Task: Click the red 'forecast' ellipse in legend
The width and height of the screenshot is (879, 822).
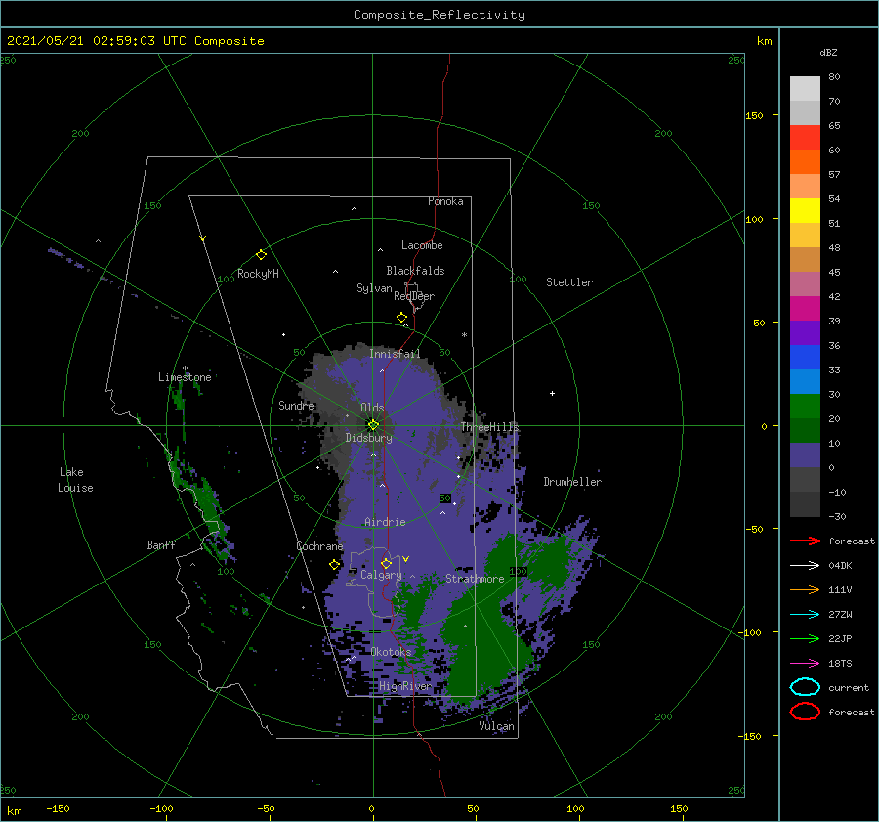Action: point(805,712)
